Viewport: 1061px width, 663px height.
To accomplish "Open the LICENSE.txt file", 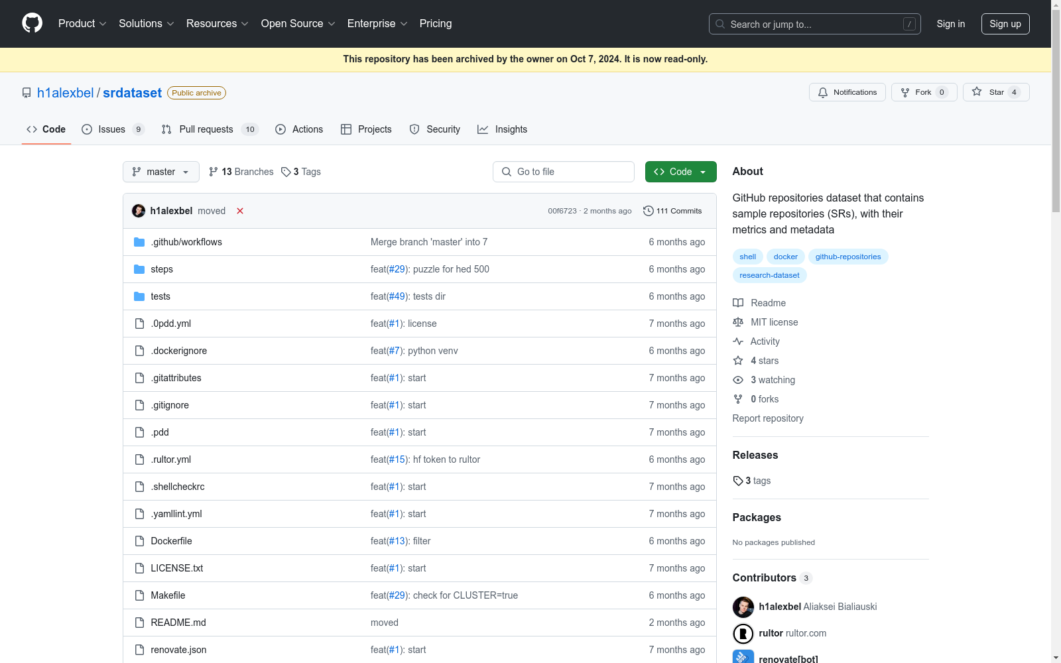I will coord(177,568).
